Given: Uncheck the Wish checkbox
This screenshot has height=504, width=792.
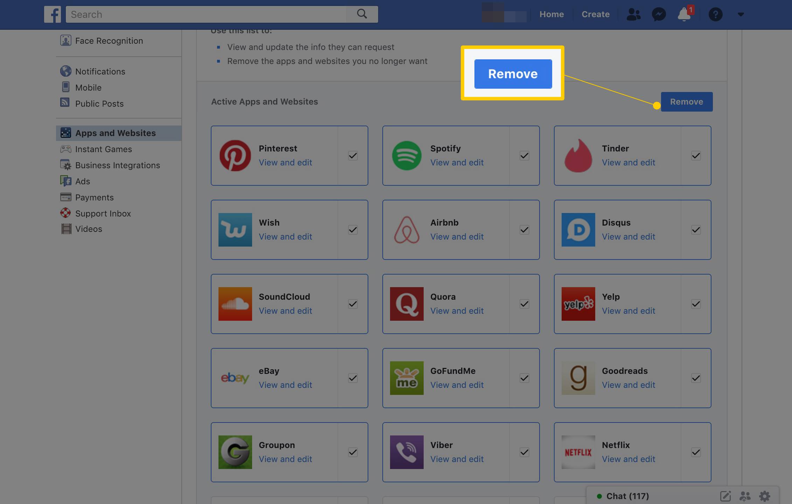Looking at the screenshot, I should click(x=353, y=230).
